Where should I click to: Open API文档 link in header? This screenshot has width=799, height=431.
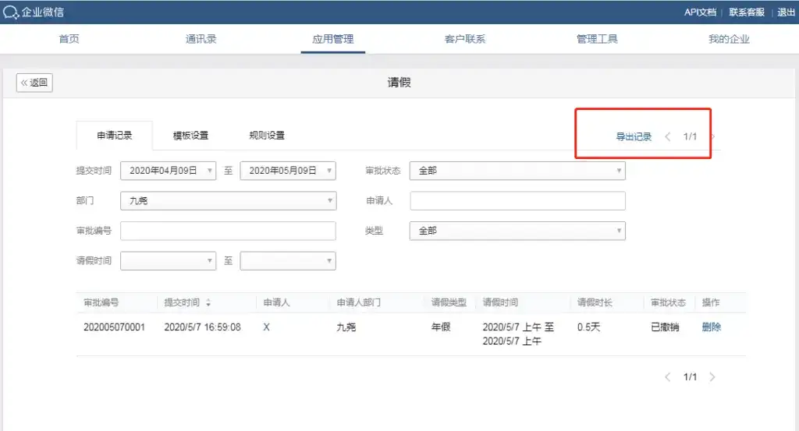[700, 12]
